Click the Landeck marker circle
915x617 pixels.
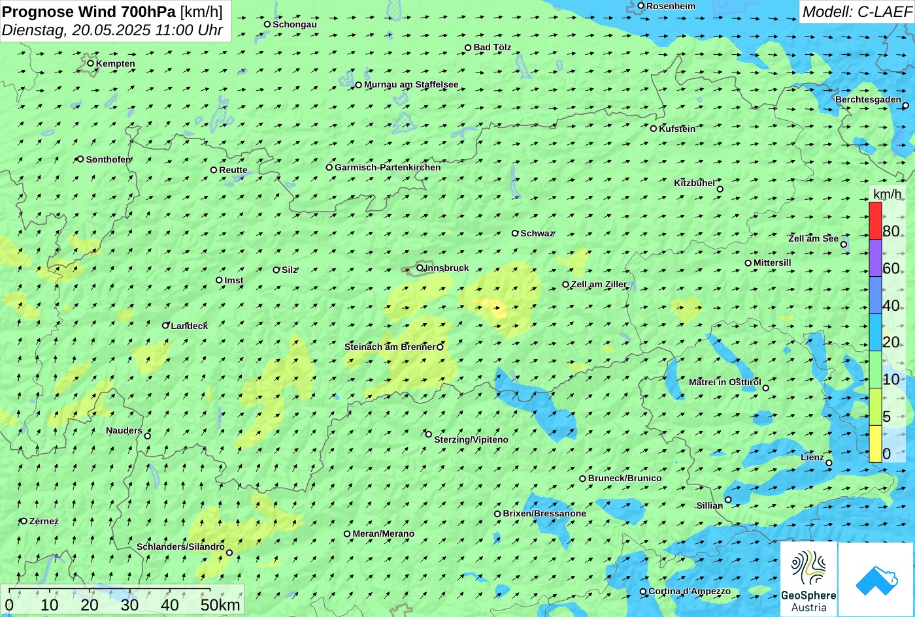165,325
